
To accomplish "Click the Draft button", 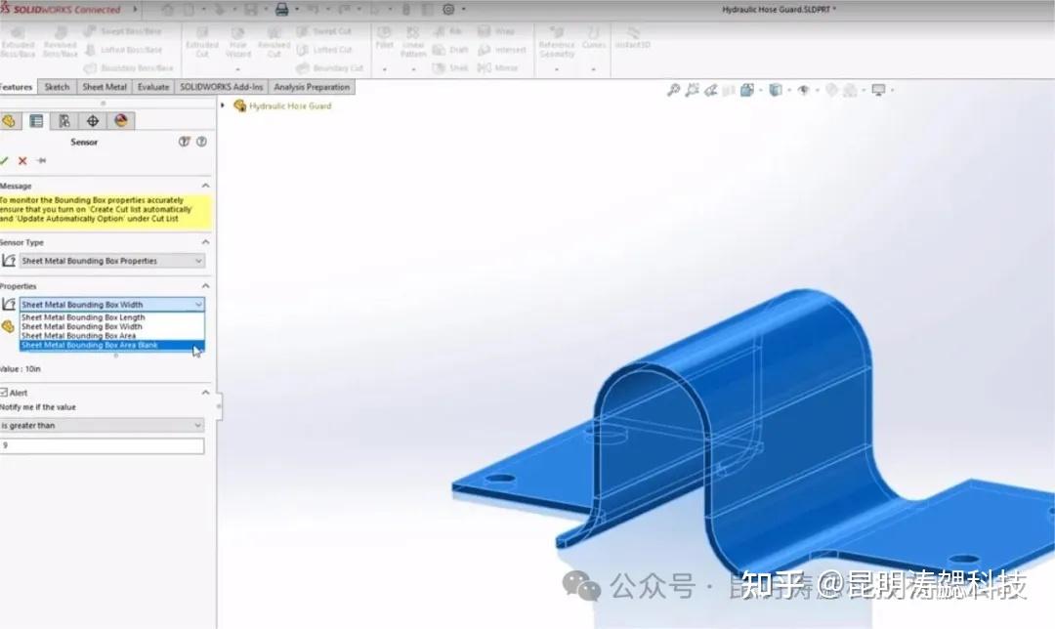I will [x=450, y=50].
